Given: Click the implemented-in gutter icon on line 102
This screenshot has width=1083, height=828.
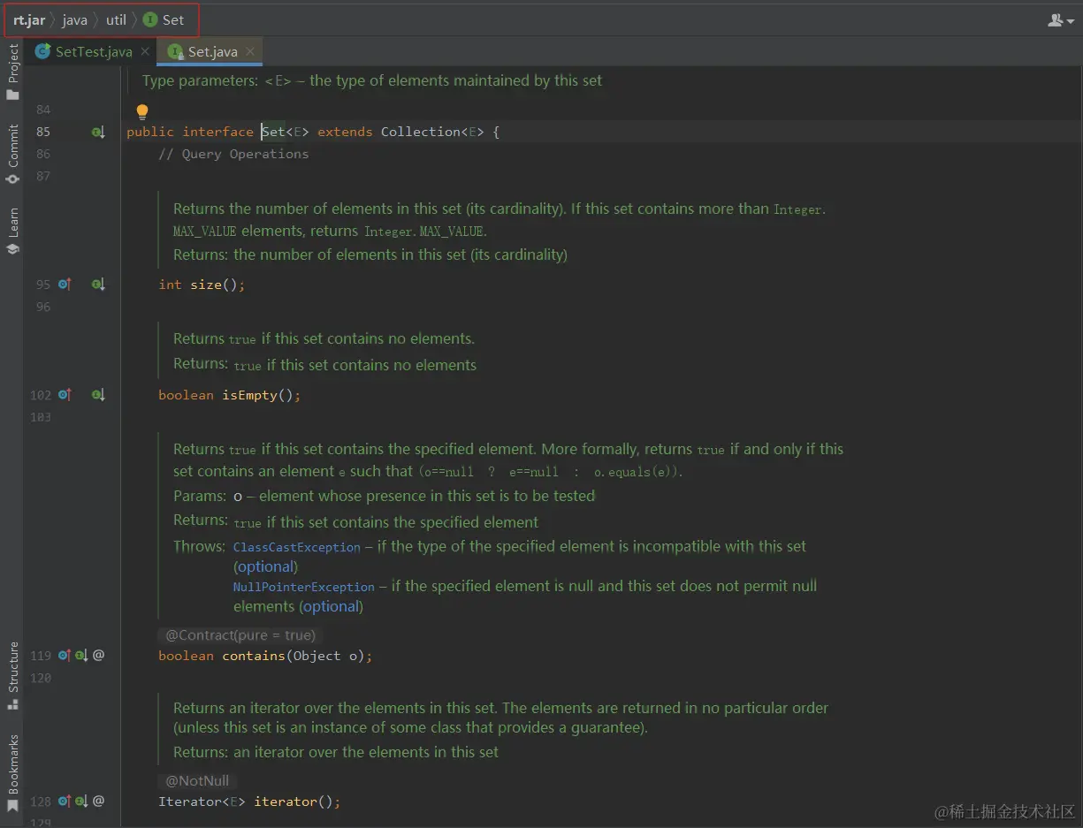Looking at the screenshot, I should point(98,395).
